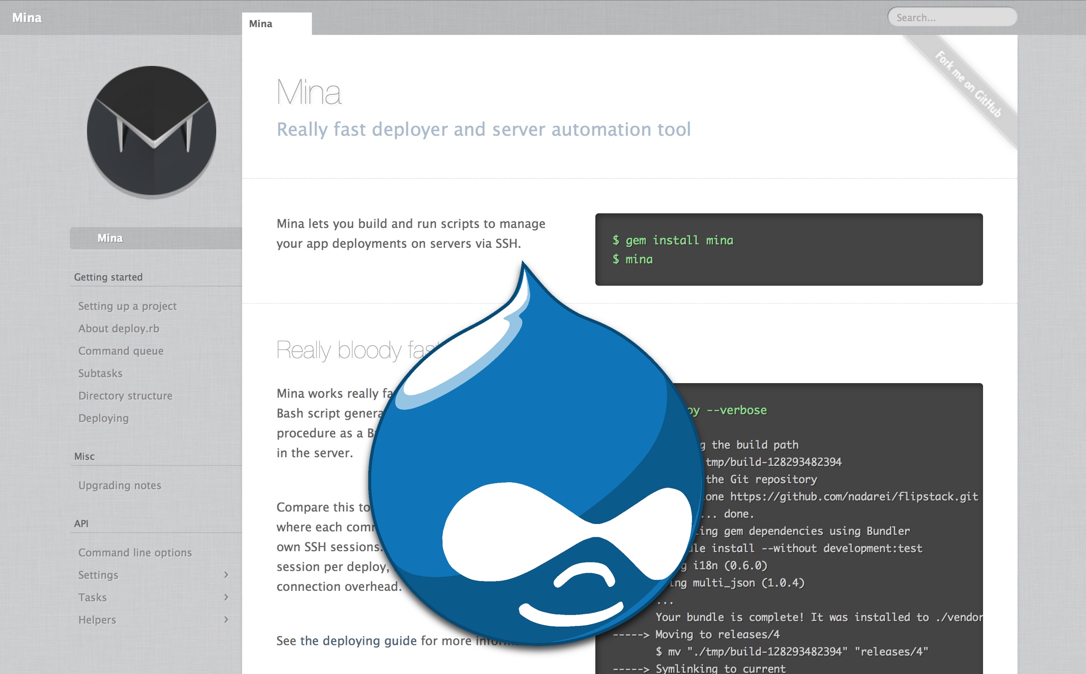
Task: Expand the Tasks chevron
Action: 226,597
